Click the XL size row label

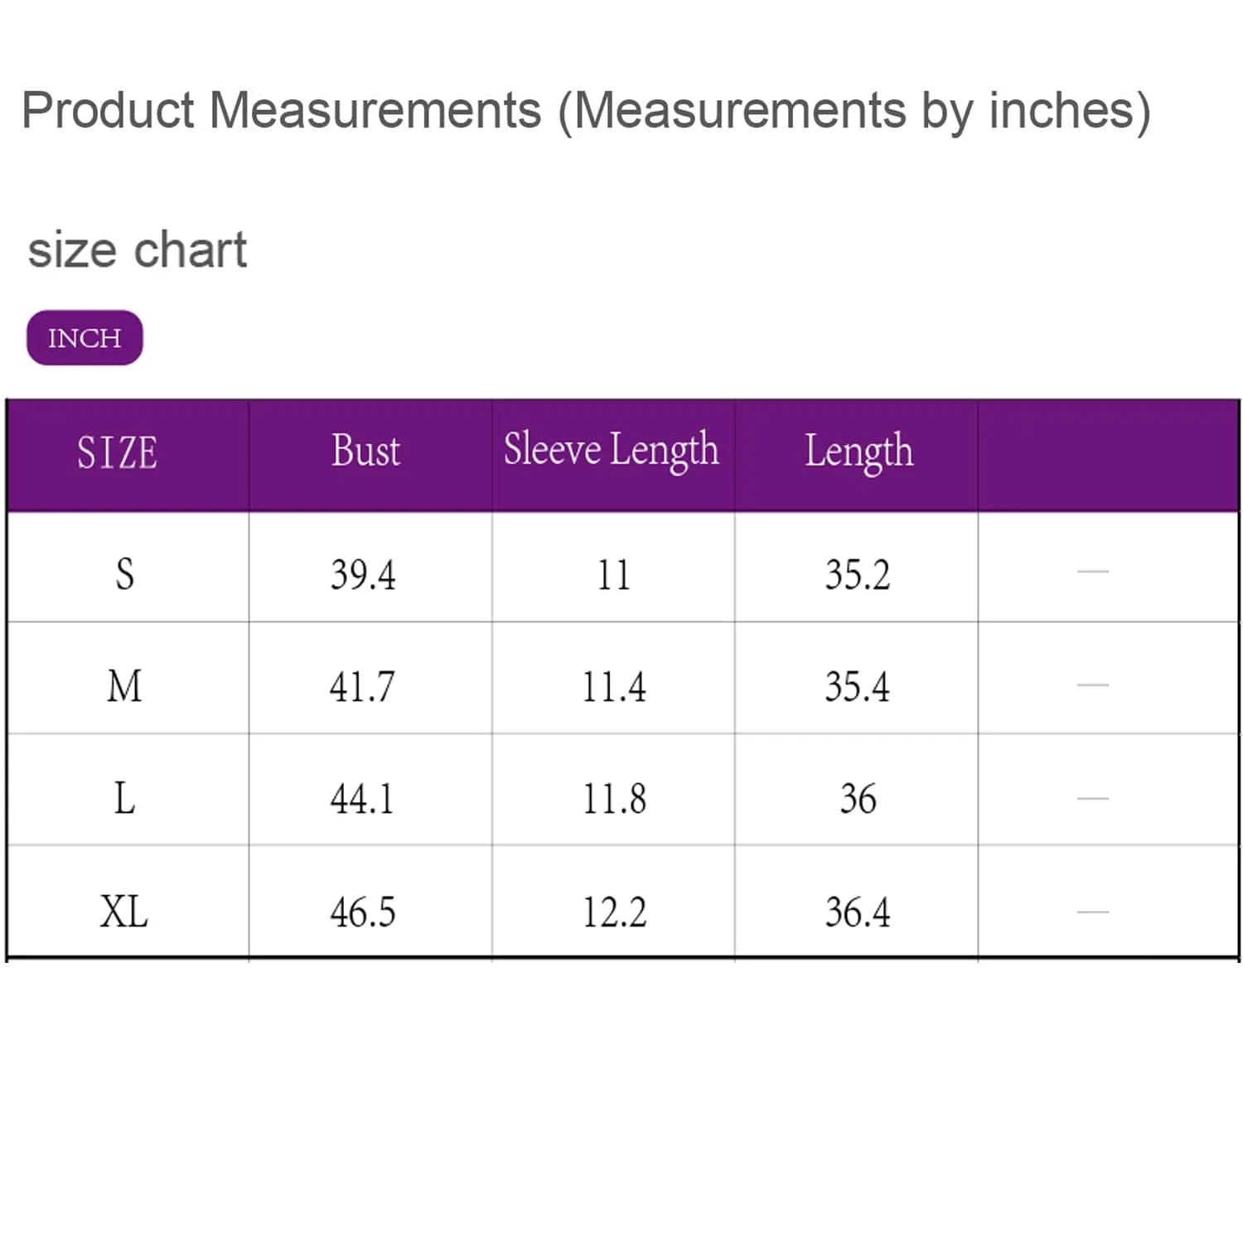(124, 912)
